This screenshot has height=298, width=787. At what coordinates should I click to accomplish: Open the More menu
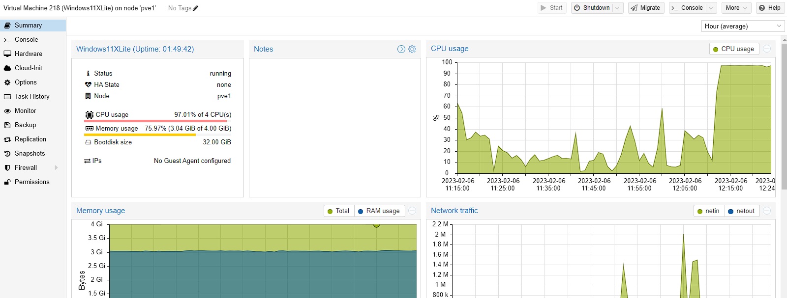(x=736, y=8)
